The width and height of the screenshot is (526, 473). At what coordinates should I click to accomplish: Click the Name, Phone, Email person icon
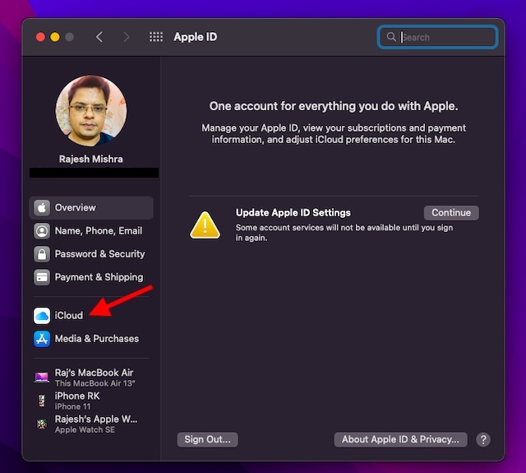coord(42,231)
